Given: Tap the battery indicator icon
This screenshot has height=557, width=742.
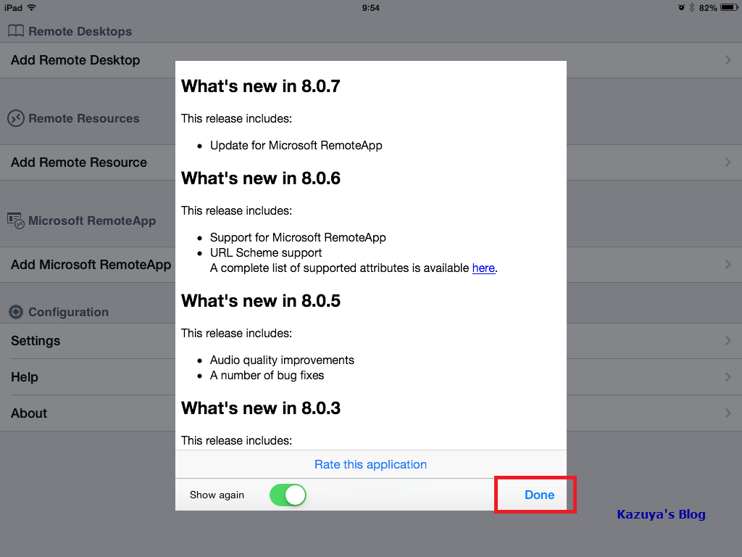Looking at the screenshot, I should (728, 7).
